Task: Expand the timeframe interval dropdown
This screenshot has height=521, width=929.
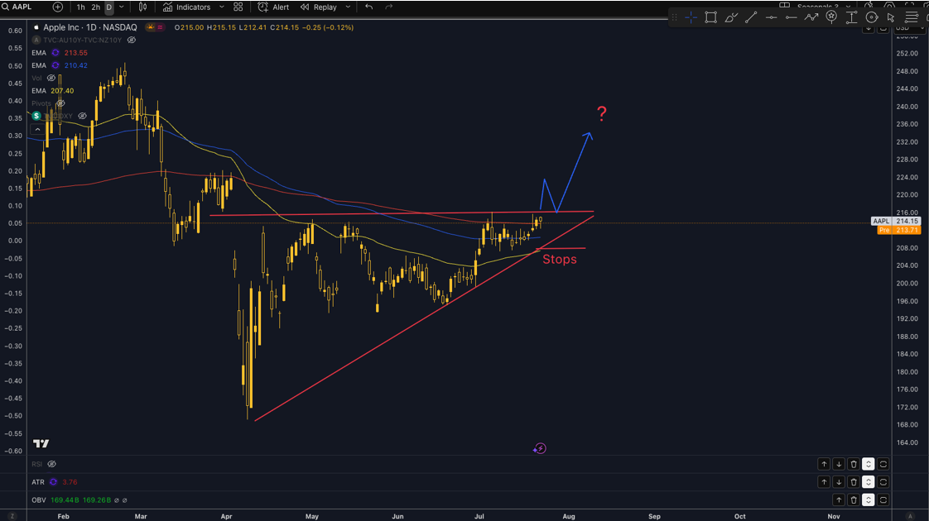Action: coord(122,7)
